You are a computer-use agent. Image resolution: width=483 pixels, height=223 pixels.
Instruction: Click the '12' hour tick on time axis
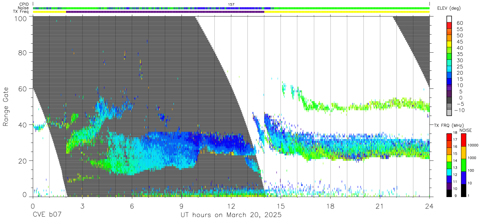pos(231,206)
